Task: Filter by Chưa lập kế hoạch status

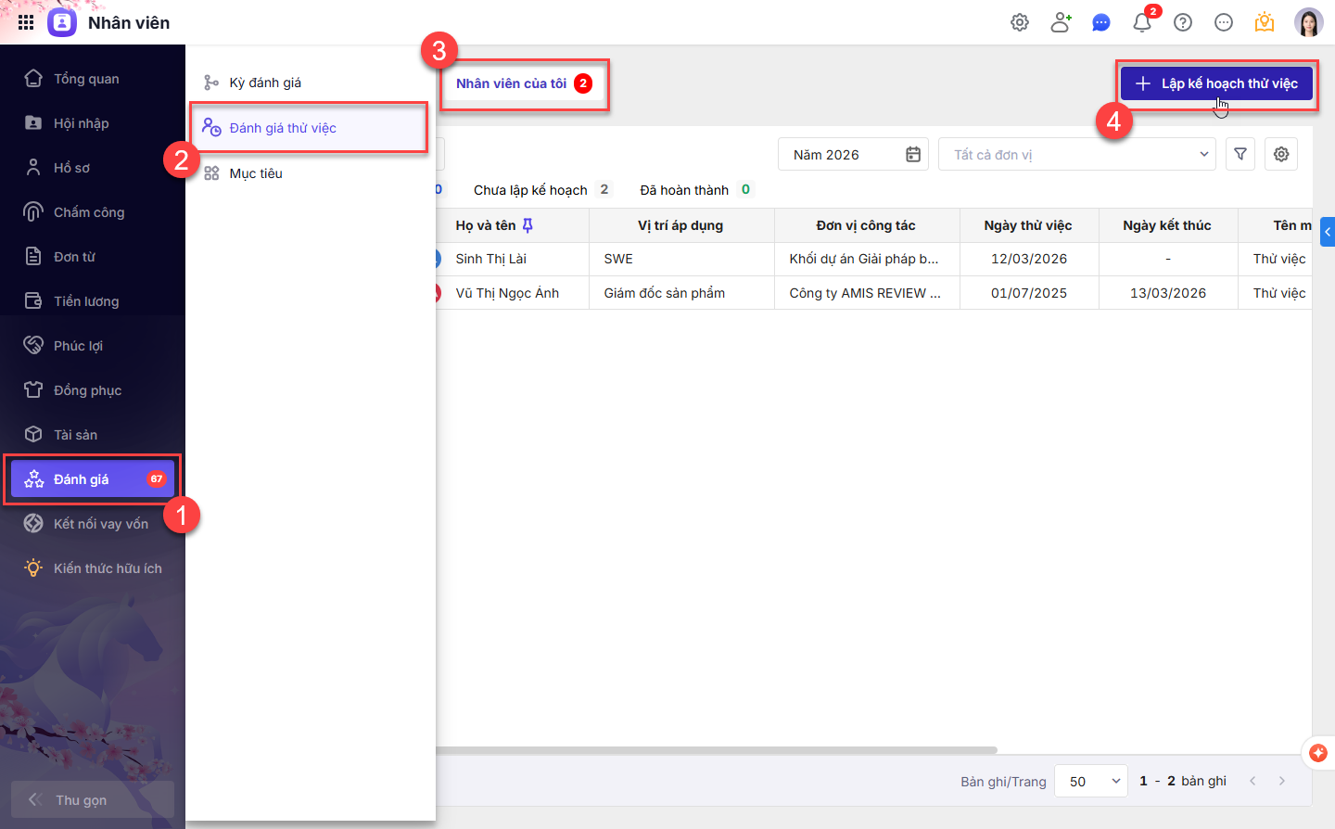Action: pos(530,190)
